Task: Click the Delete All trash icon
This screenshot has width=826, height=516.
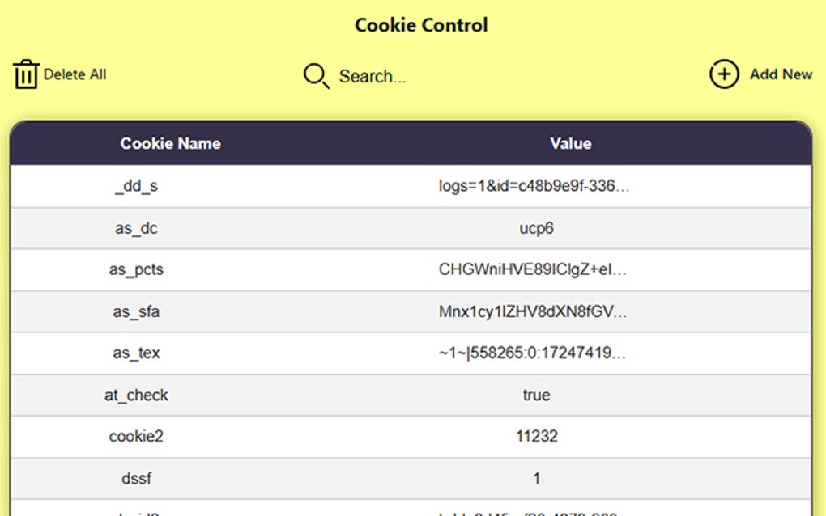Action: tap(26, 74)
